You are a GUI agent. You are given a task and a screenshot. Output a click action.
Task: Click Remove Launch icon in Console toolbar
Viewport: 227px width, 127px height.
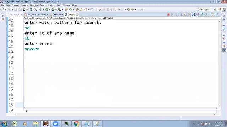click(172, 14)
